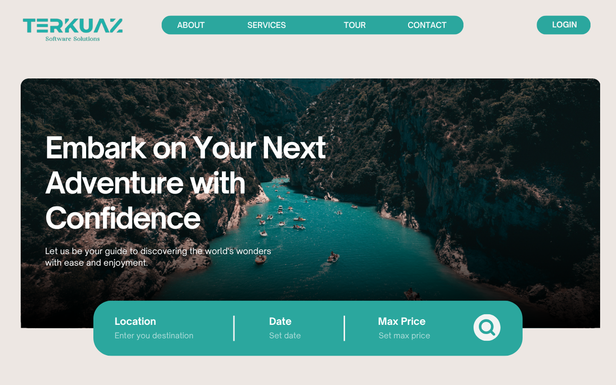
Task: Click the Max Price heading
Action: 402,321
